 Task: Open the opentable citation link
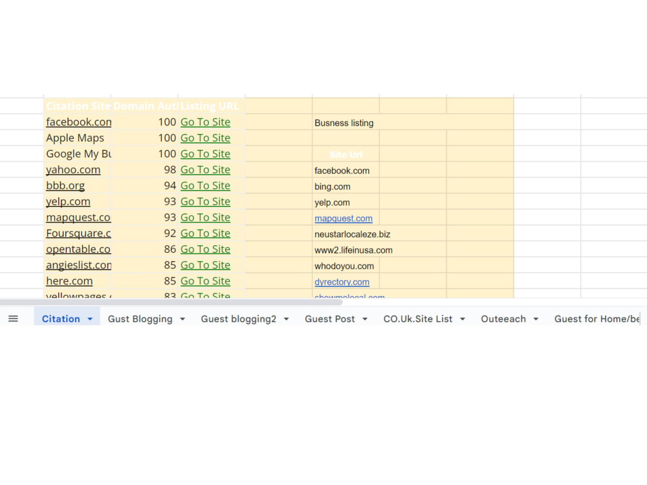pyautogui.click(x=78, y=249)
